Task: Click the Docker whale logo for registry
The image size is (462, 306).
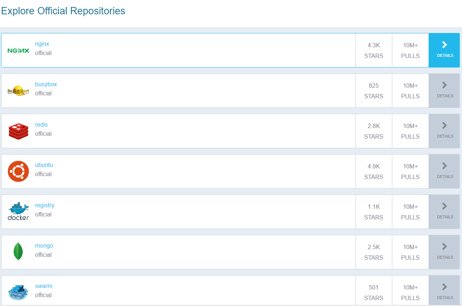Action: pos(18,211)
